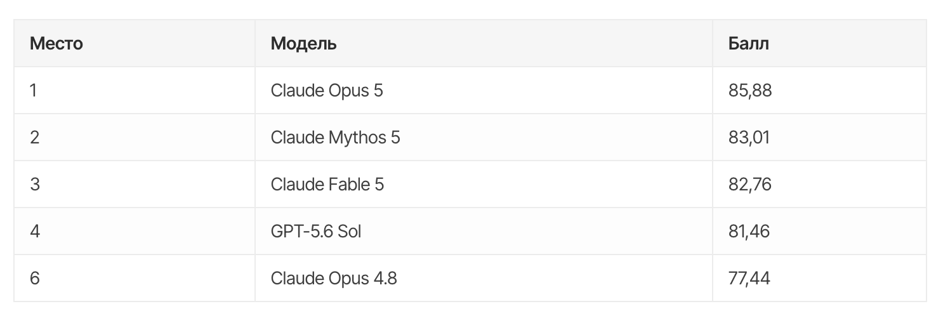
Task: Click the Claude Opus 4.8 row's score cell
Action: point(819,278)
